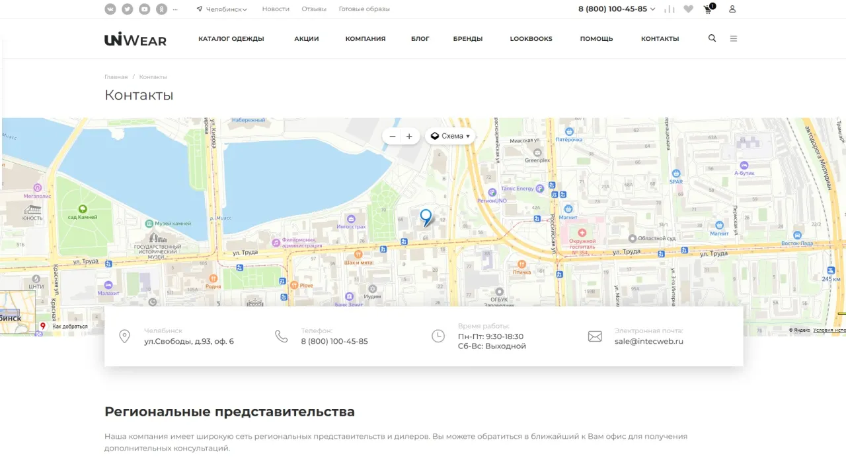Zoom out the map with minus
This screenshot has height=475, width=846.
393,137
